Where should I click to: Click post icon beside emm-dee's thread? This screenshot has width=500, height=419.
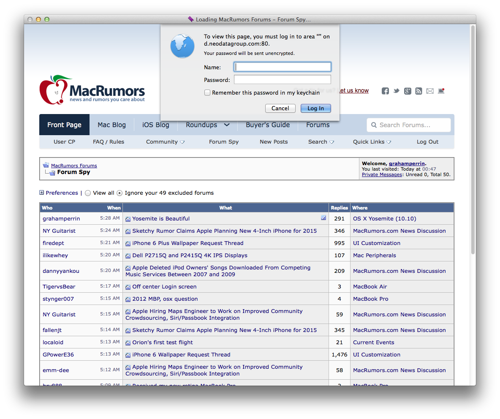[128, 367]
